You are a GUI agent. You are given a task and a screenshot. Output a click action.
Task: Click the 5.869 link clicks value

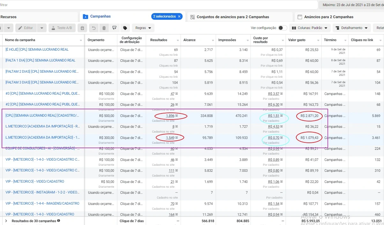click(376, 116)
